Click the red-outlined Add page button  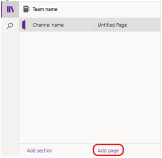[x=108, y=150]
